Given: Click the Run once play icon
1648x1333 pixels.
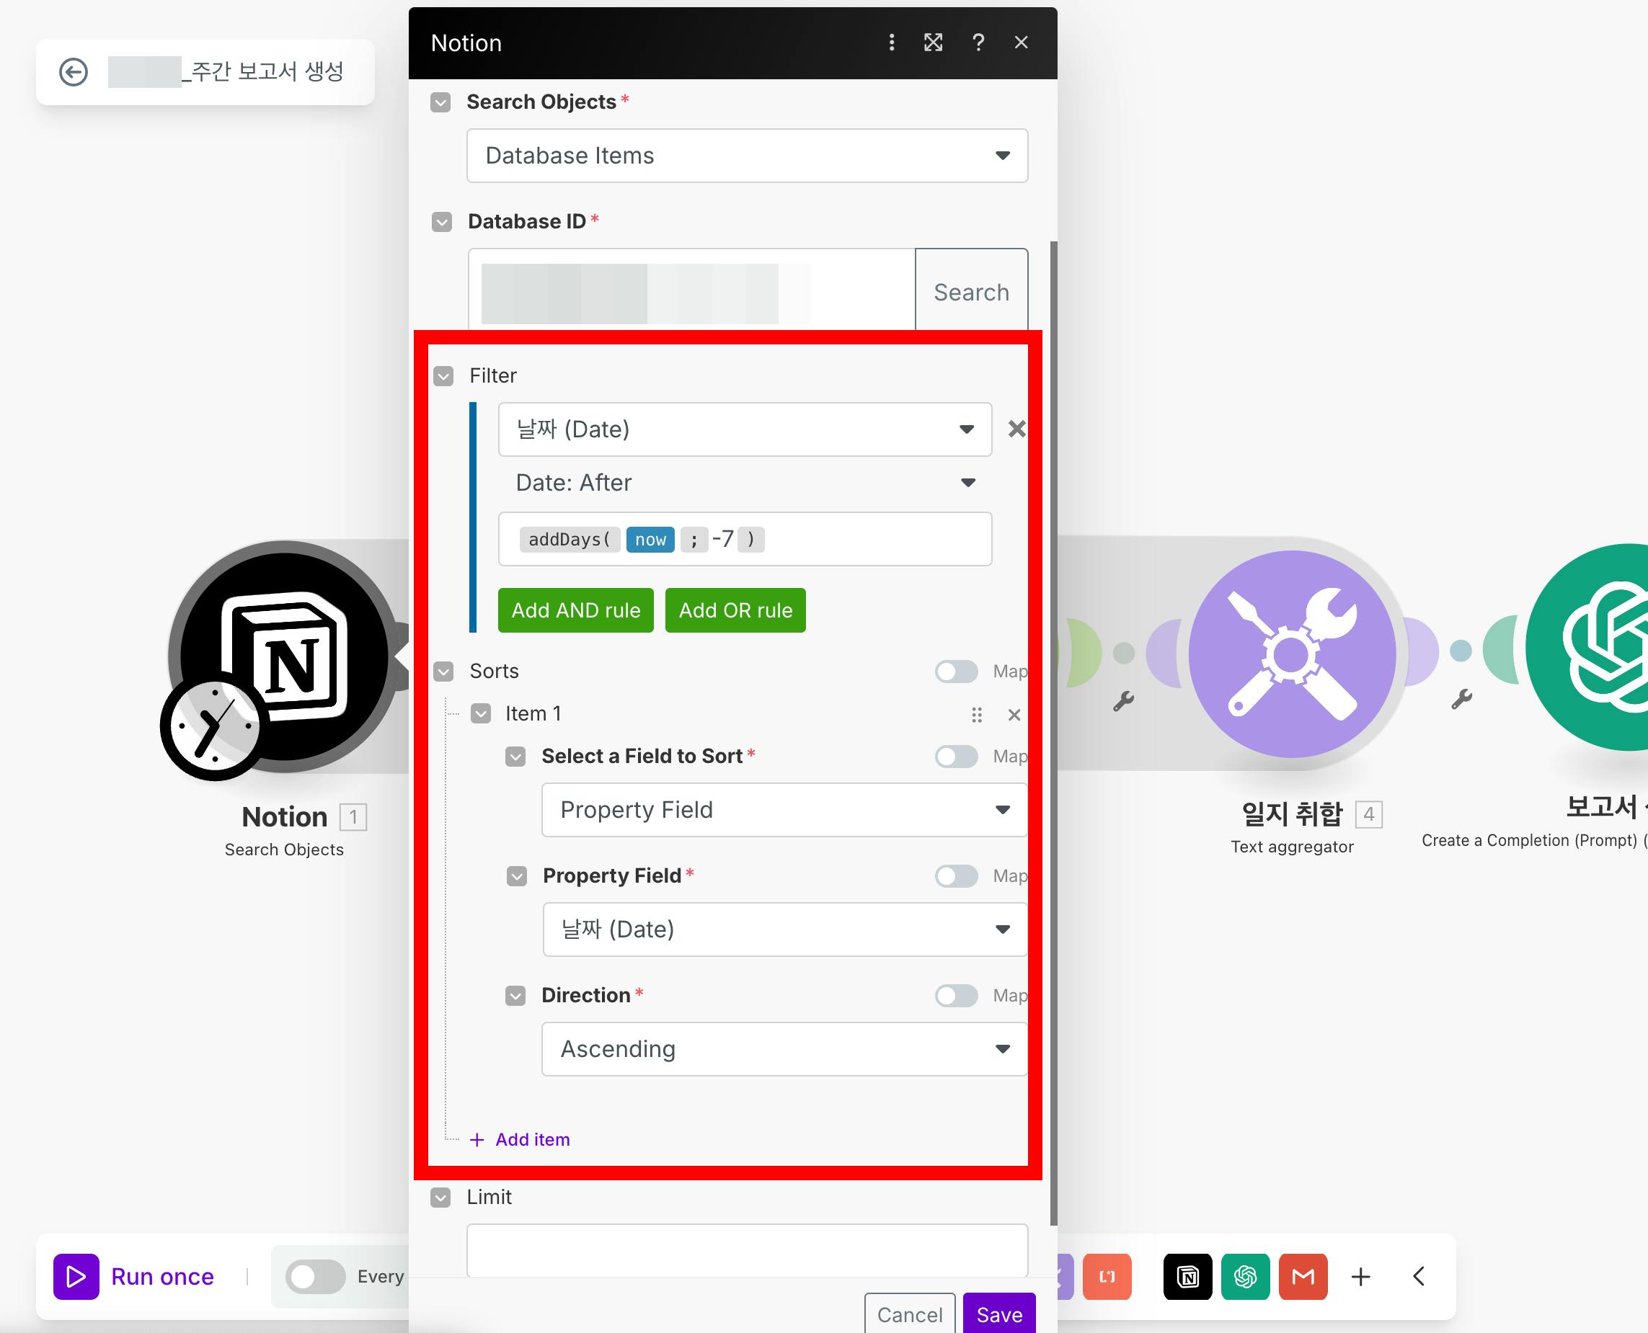Looking at the screenshot, I should 76,1276.
